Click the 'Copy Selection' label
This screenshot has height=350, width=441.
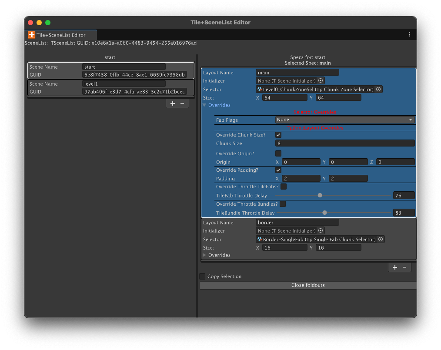tap(224, 277)
